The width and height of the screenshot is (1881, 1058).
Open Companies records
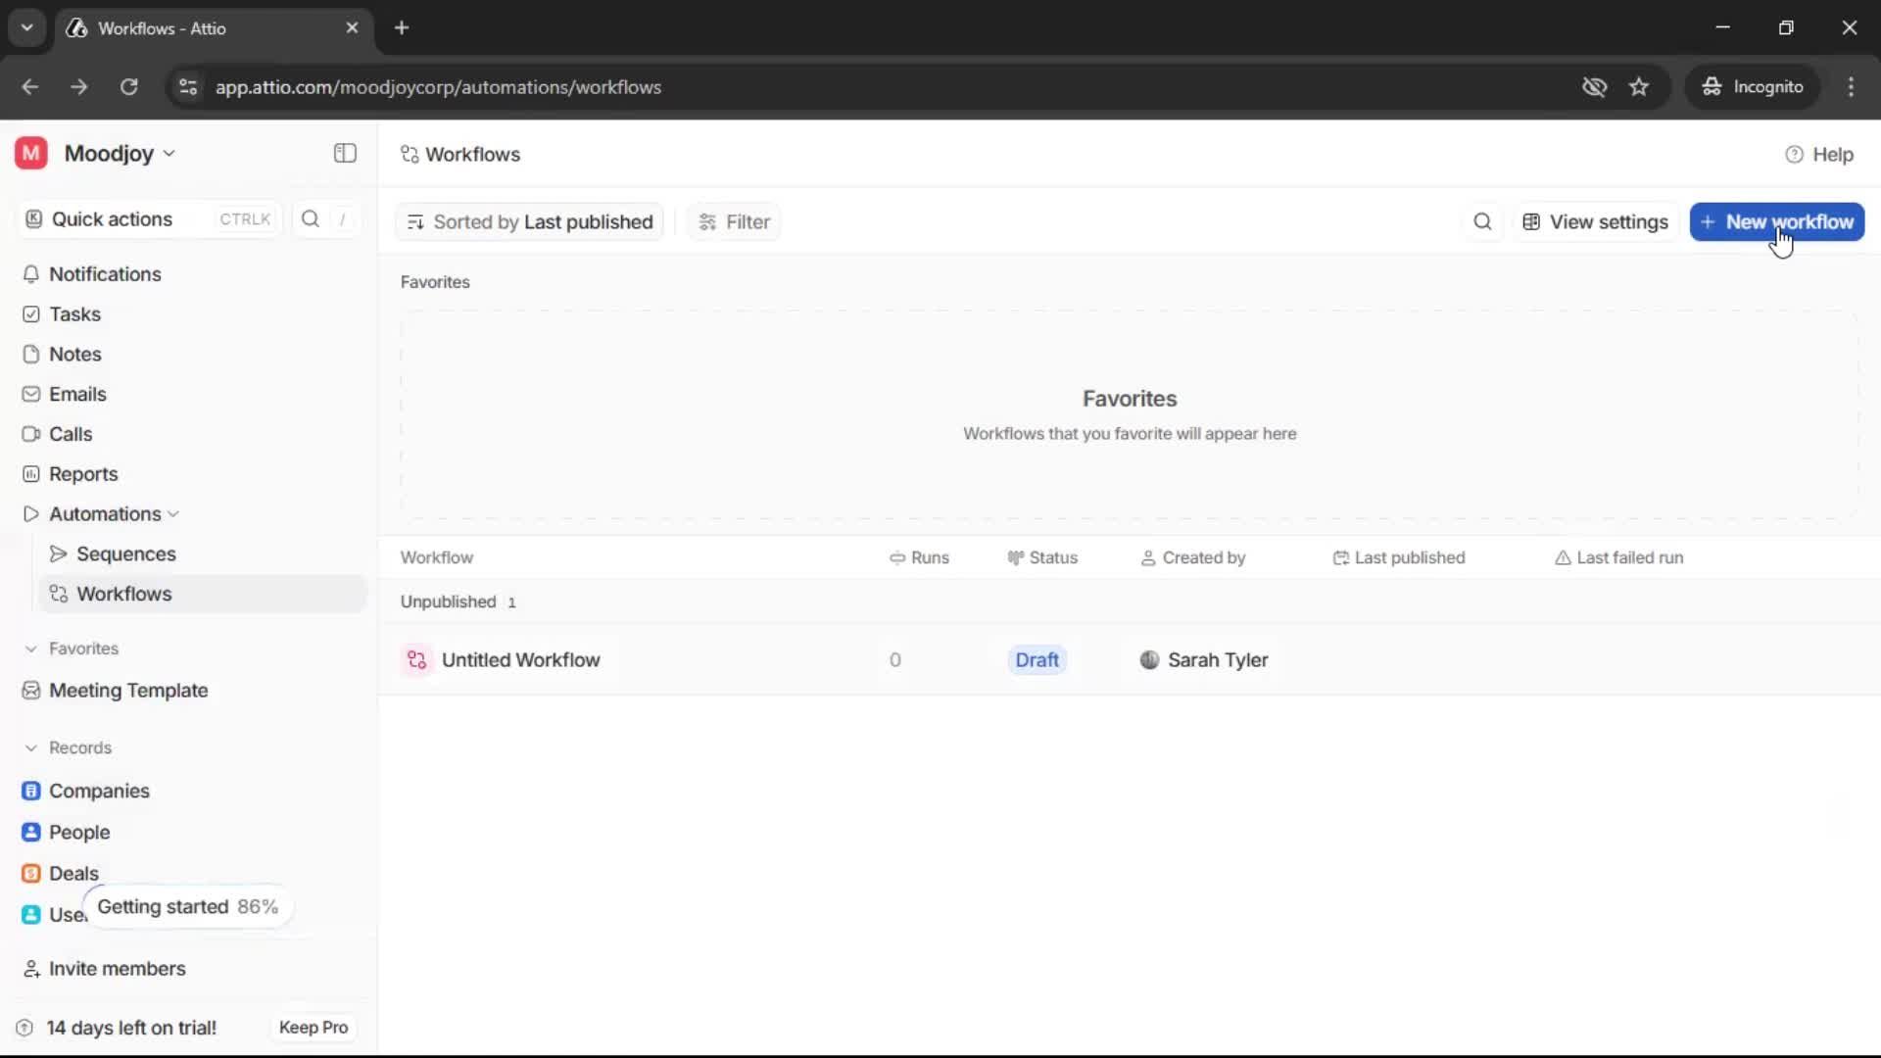99,791
